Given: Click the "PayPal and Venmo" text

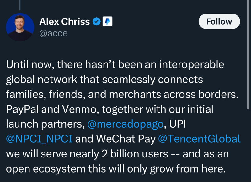Looking at the screenshot, I should coord(50,109).
